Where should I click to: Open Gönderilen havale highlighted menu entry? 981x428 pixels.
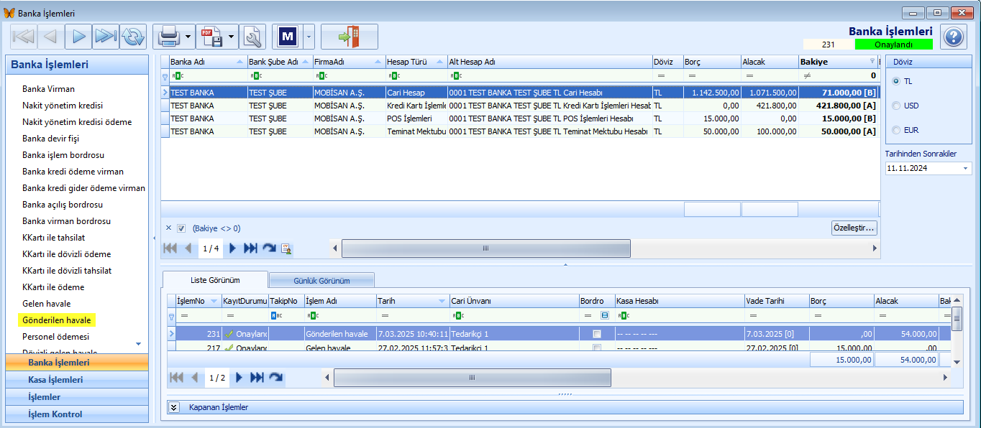click(x=57, y=320)
